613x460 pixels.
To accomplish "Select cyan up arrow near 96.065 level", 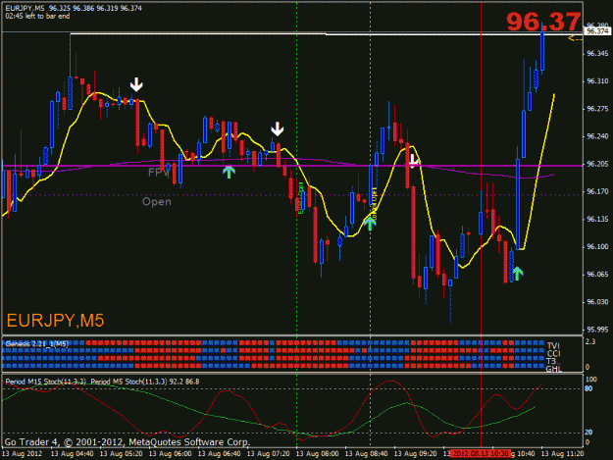I will click(518, 274).
